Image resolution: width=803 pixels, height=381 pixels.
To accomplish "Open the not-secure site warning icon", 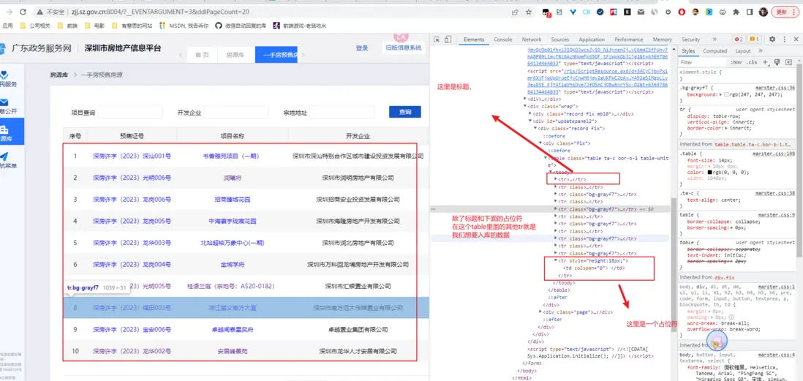I will pyautogui.click(x=39, y=11).
